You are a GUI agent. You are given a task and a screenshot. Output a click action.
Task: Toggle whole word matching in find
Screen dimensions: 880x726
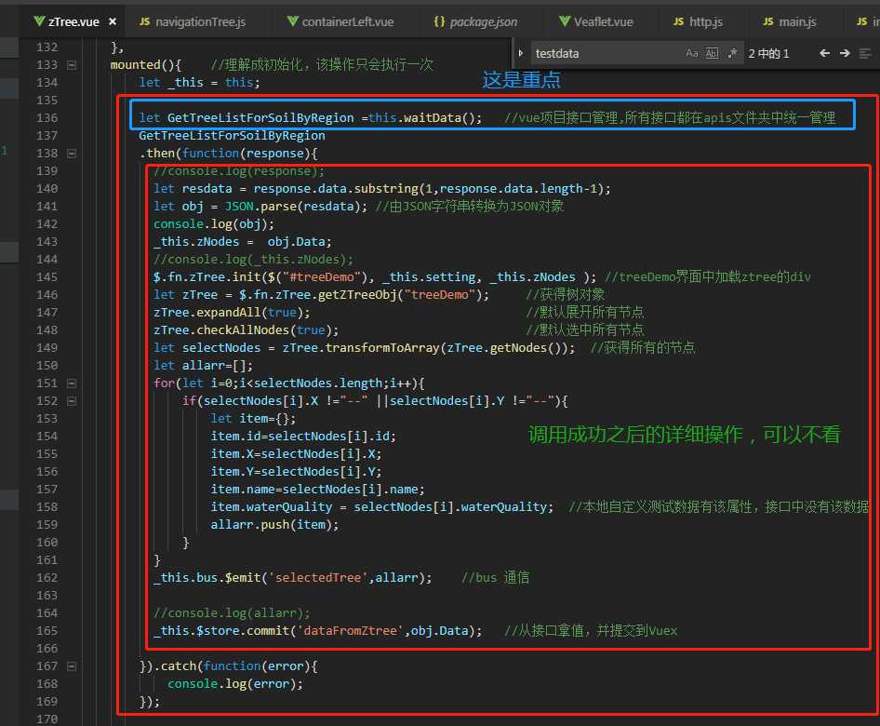tap(712, 53)
